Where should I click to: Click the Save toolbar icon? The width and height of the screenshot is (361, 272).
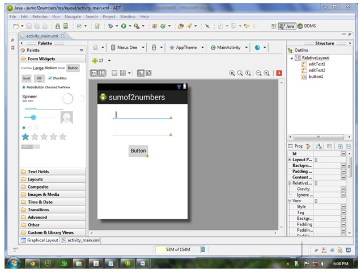[x=29, y=26]
